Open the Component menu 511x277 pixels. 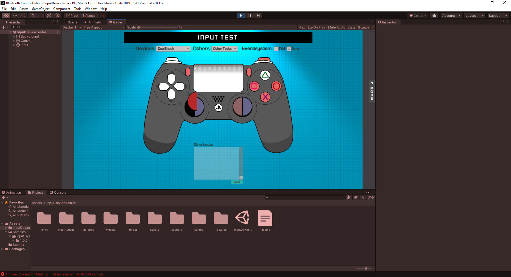[x=61, y=9]
